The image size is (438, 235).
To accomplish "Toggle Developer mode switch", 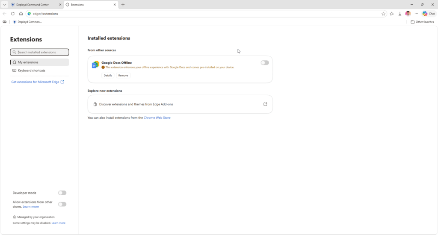I will click(x=62, y=193).
